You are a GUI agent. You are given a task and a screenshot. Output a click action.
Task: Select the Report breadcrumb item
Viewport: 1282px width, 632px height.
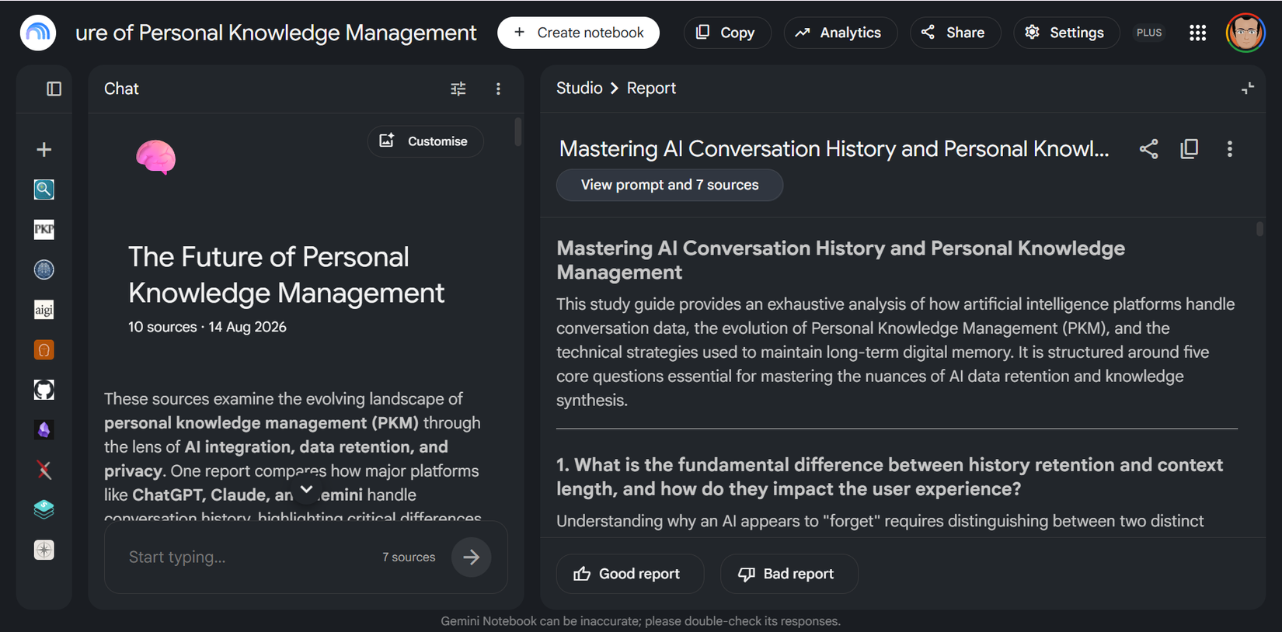click(651, 89)
